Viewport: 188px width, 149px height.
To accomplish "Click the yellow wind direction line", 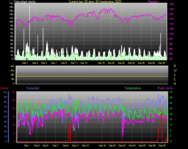I will click(92, 76).
